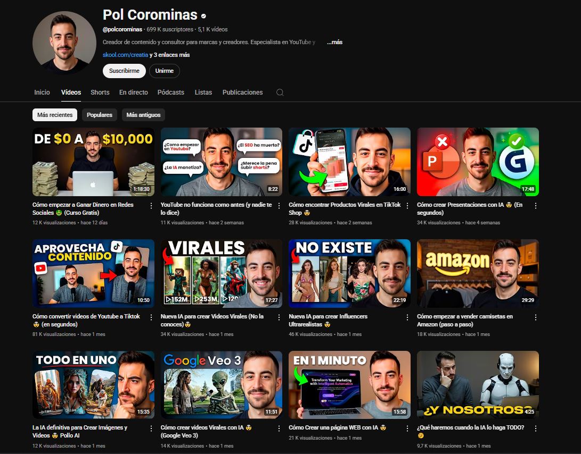Open the channel search icon
The image size is (581, 454).
(x=280, y=92)
